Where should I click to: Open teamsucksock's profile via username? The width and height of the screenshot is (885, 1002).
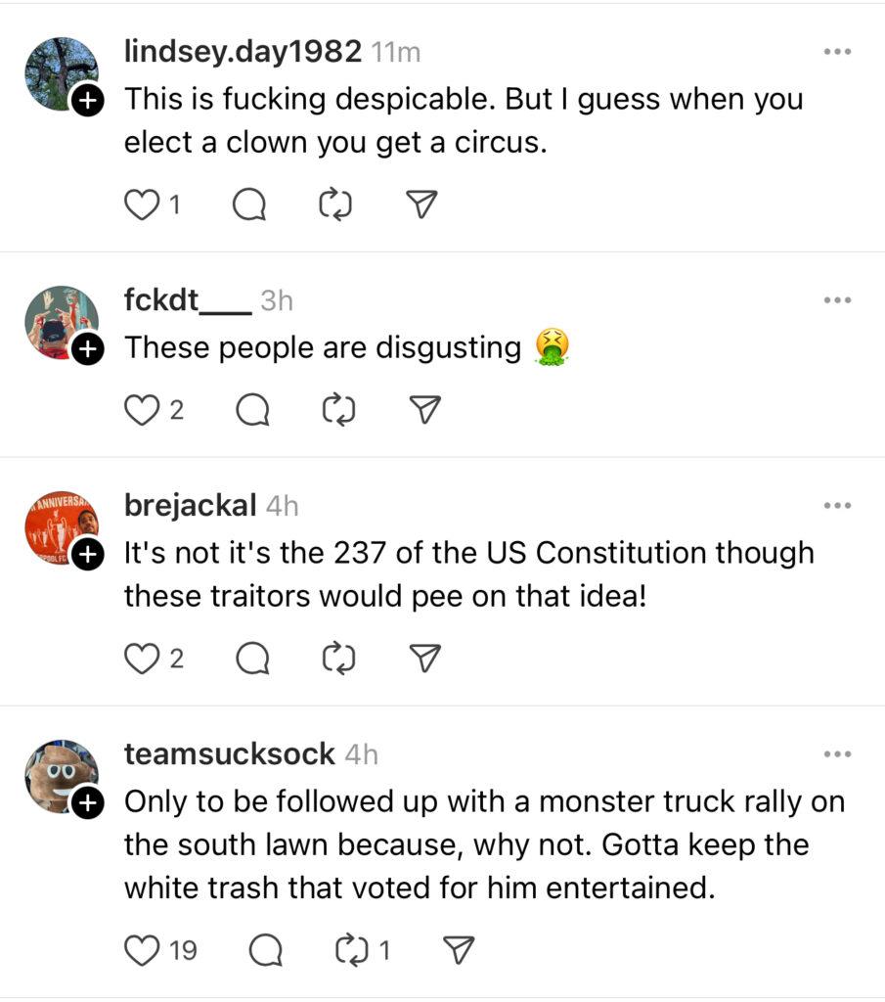click(230, 754)
